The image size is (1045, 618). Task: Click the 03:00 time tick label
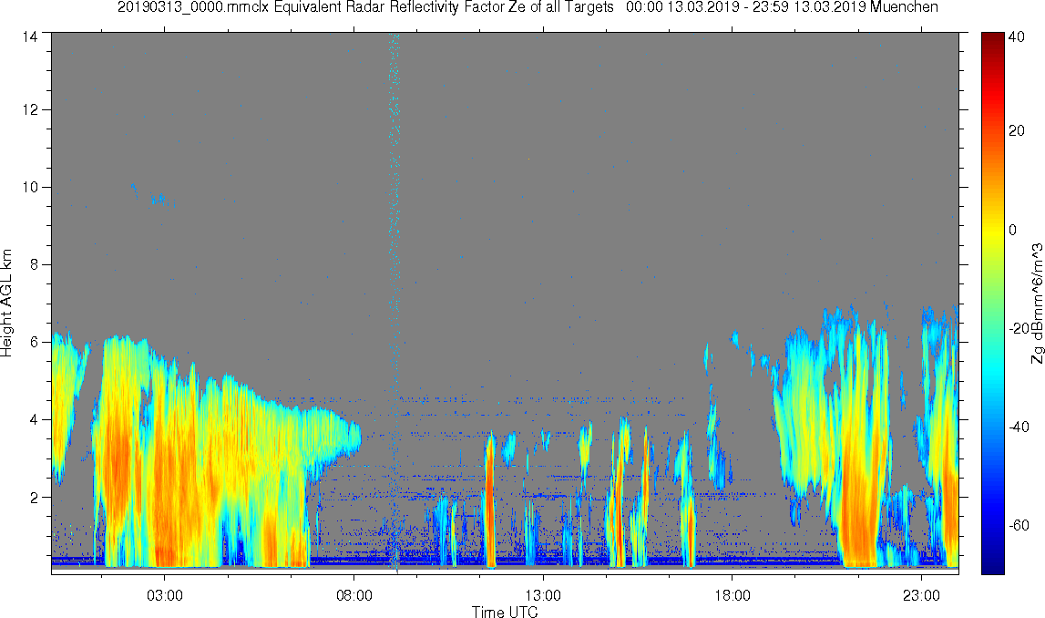(165, 595)
